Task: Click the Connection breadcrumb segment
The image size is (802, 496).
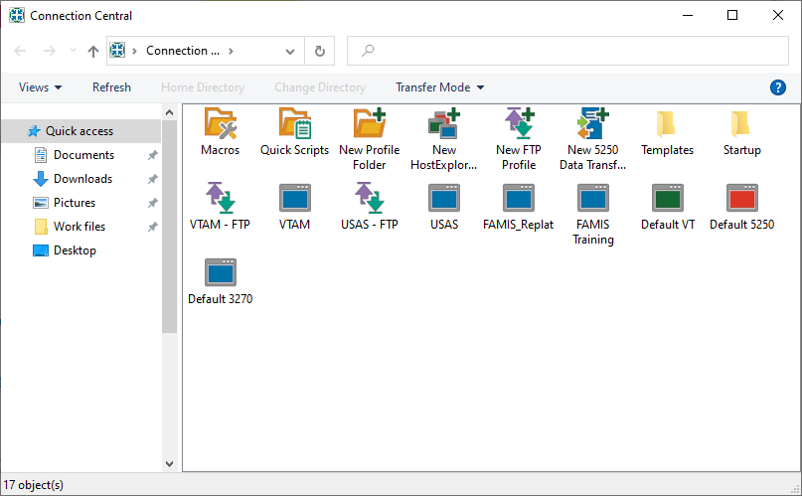Action: pos(183,51)
